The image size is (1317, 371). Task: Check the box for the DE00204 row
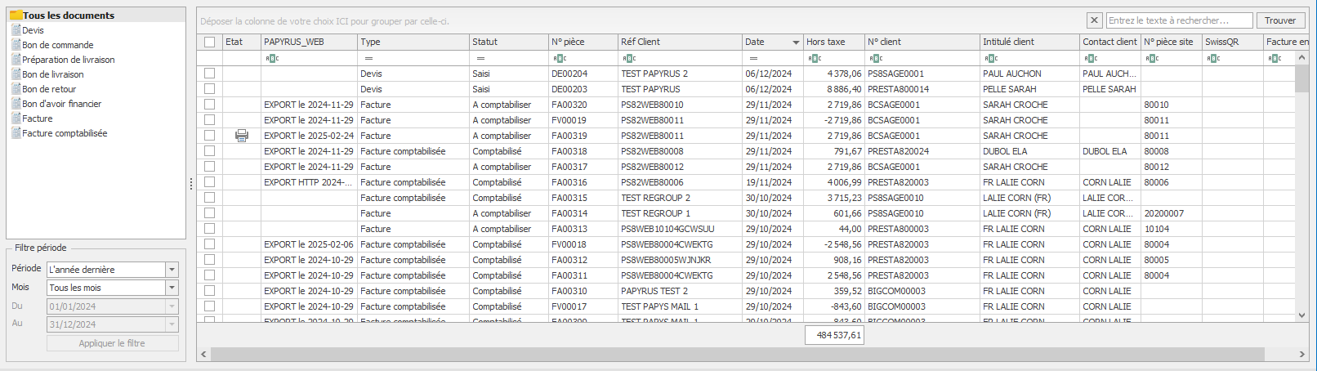coord(210,74)
